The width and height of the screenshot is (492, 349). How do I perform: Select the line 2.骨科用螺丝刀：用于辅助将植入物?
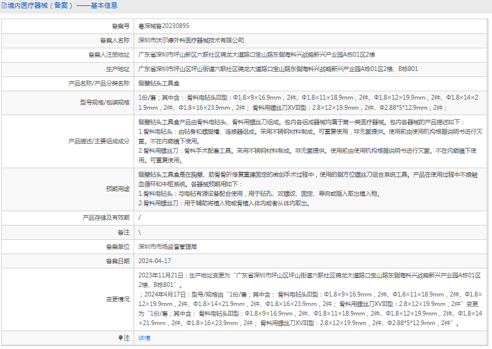[x=225, y=203]
